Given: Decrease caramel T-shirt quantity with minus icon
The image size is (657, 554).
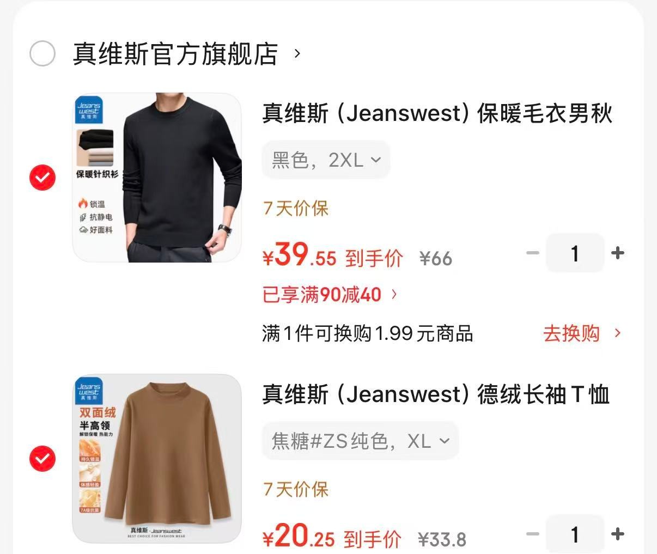Looking at the screenshot, I should coord(533,534).
